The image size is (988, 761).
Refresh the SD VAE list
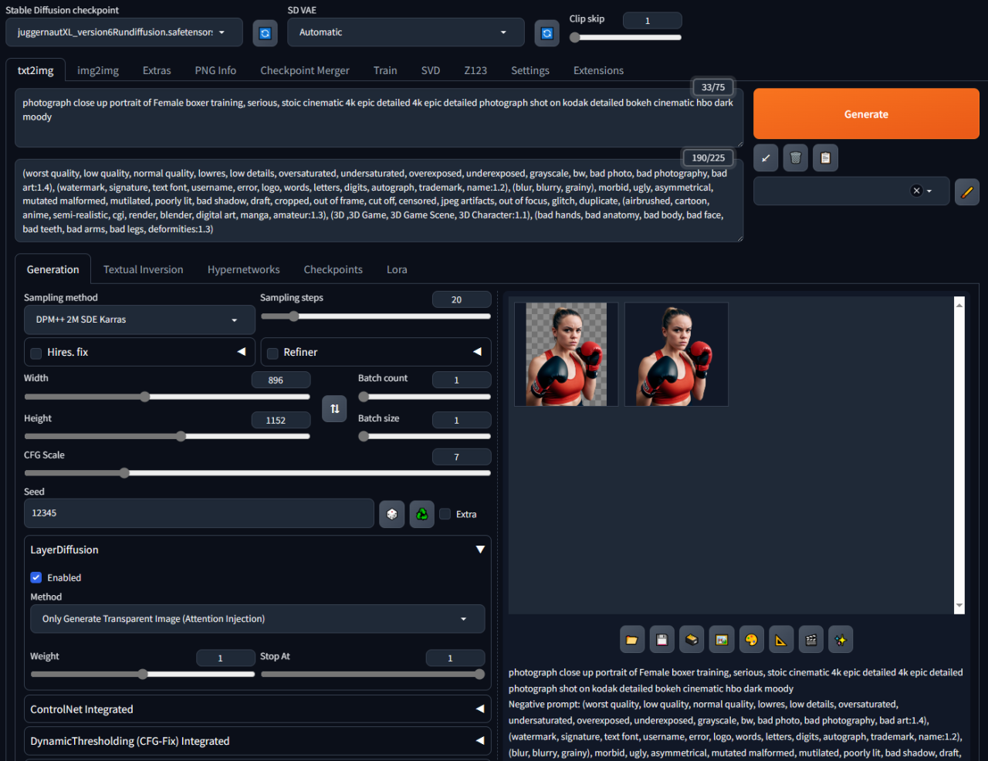click(546, 33)
